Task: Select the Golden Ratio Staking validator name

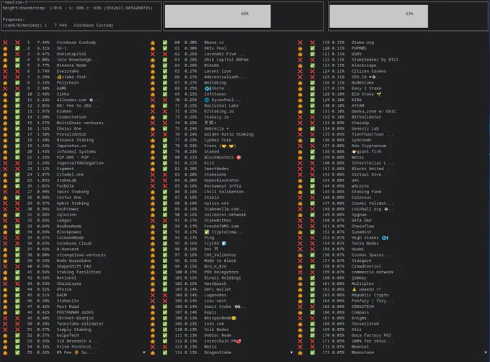Action: (228, 134)
